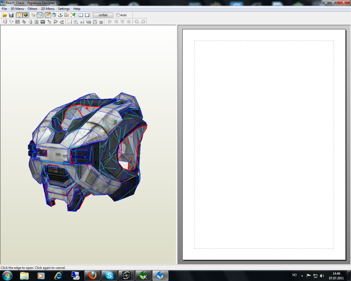This screenshot has height=281, width=351.
Task: Open the Help menu
Action: [77, 9]
